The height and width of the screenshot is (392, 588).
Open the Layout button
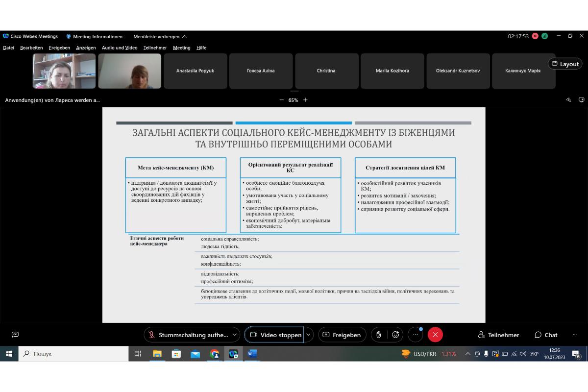point(565,64)
